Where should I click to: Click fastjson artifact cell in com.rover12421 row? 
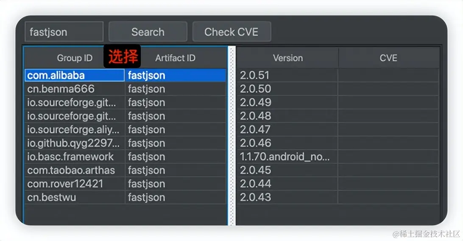(x=176, y=184)
